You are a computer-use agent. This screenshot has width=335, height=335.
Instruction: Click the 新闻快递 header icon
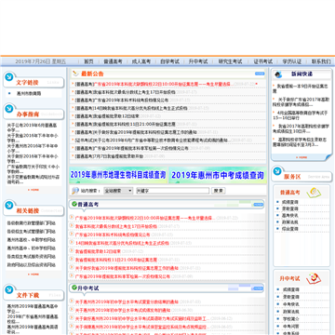coord(278,74)
